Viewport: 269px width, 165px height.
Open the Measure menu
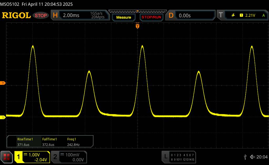(123, 17)
